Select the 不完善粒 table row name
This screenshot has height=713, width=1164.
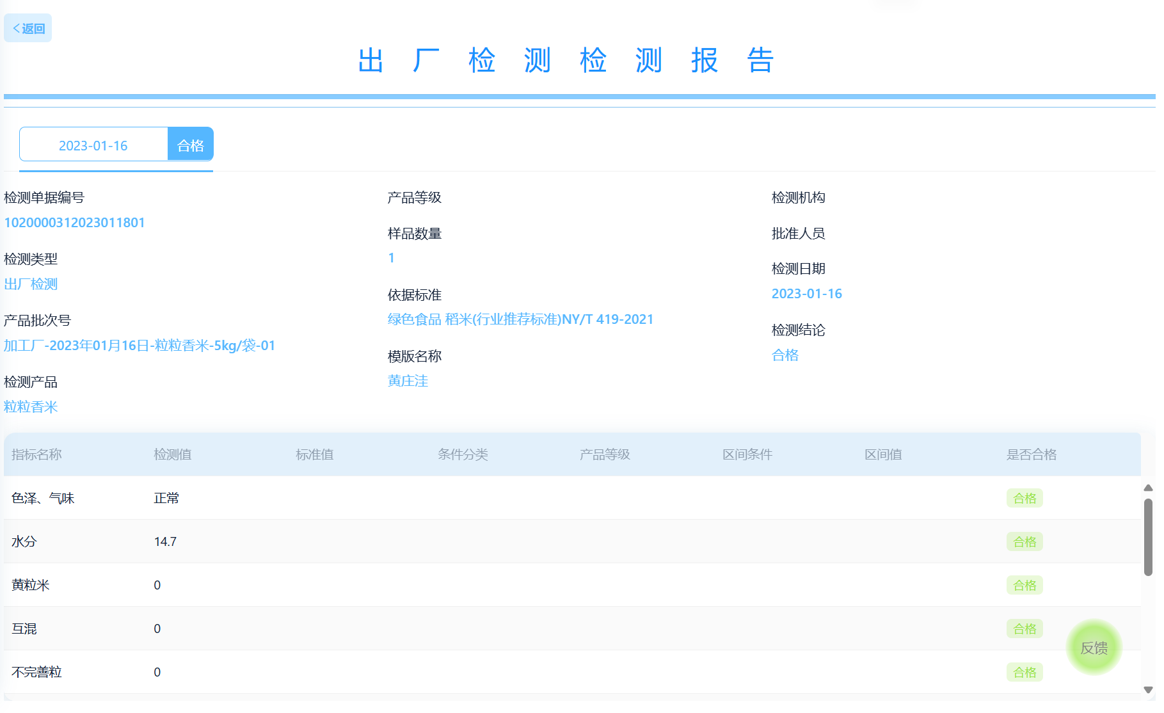click(36, 672)
